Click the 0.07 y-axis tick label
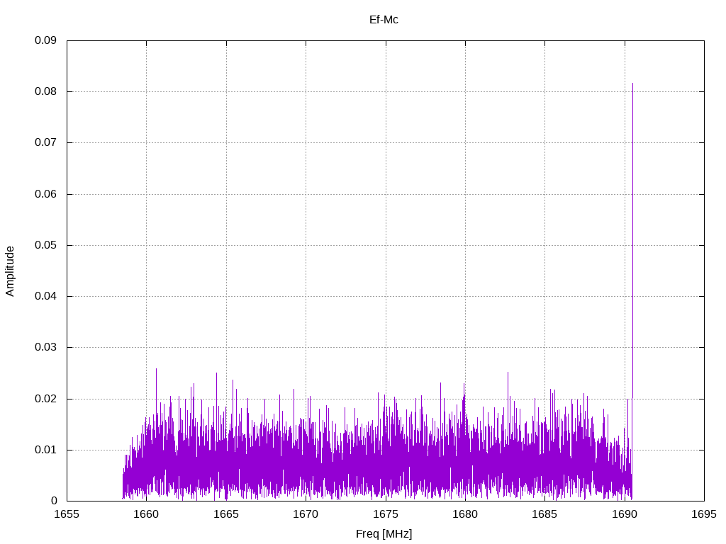 click(45, 142)
